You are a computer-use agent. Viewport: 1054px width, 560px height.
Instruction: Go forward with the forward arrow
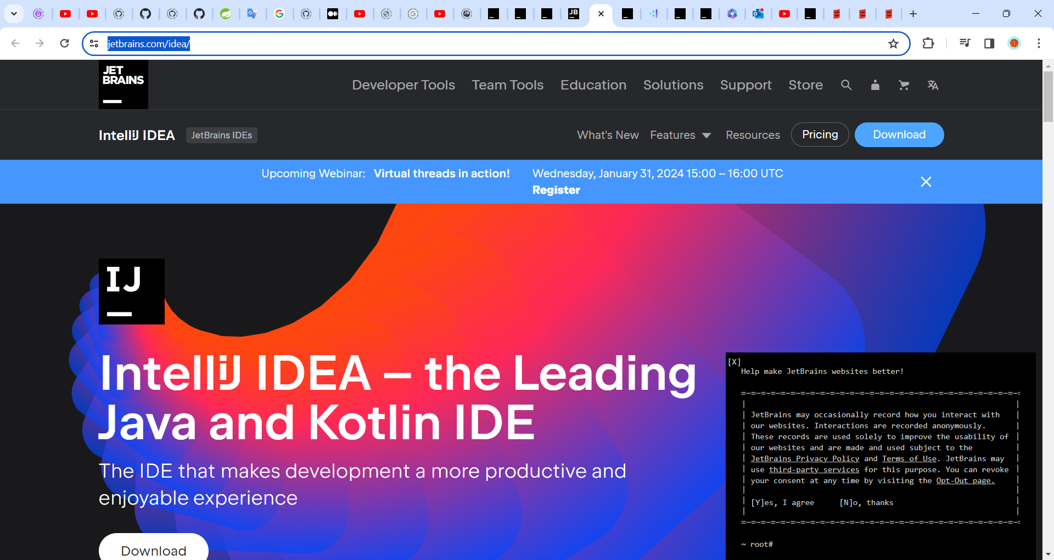(x=40, y=43)
